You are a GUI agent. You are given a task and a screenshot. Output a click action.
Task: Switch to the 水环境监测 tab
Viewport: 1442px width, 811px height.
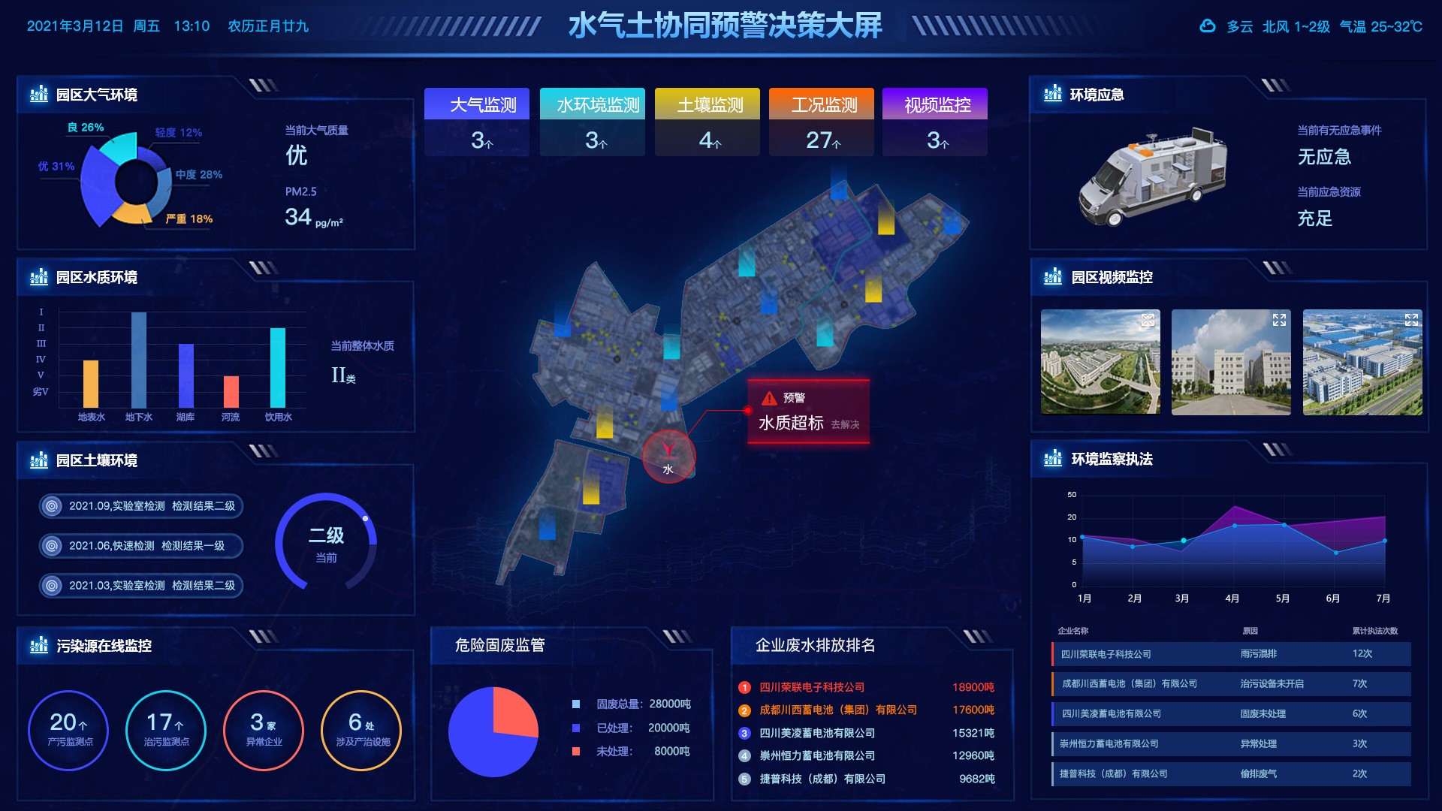598,104
